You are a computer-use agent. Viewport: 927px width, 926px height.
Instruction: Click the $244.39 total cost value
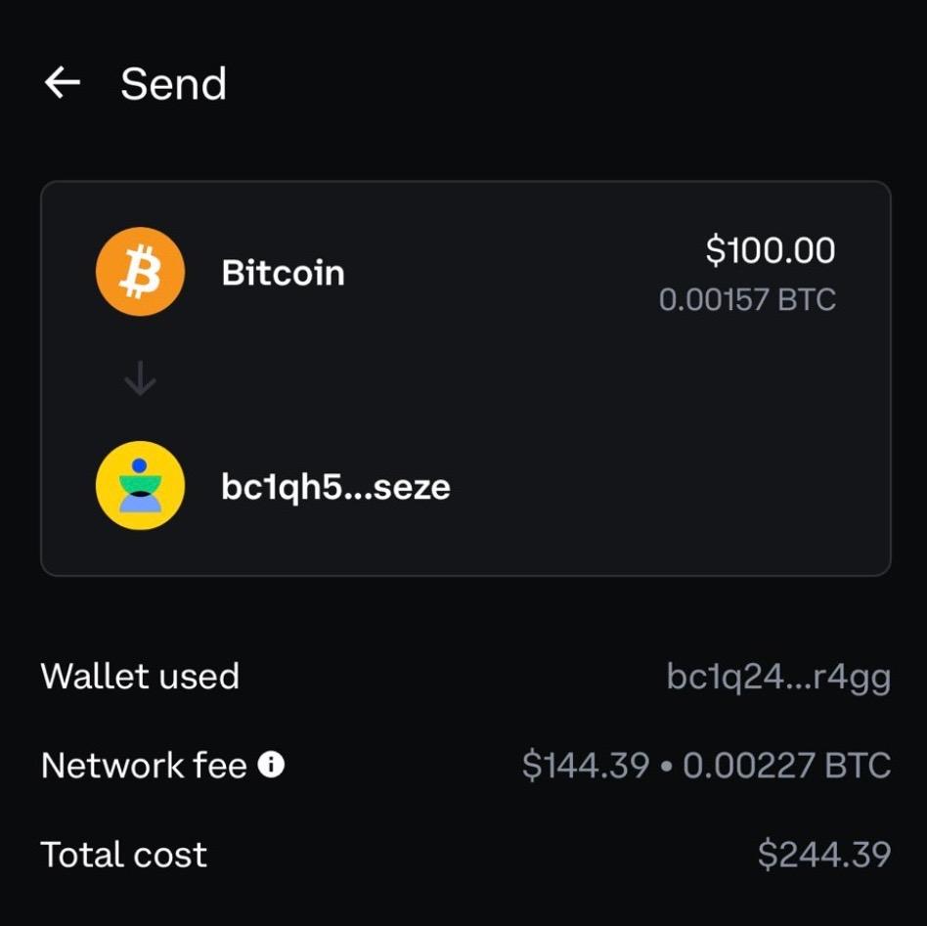pyautogui.click(x=823, y=855)
